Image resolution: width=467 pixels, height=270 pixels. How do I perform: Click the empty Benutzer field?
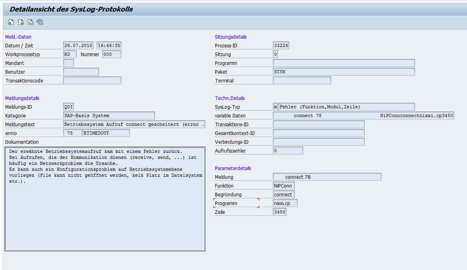pos(81,72)
